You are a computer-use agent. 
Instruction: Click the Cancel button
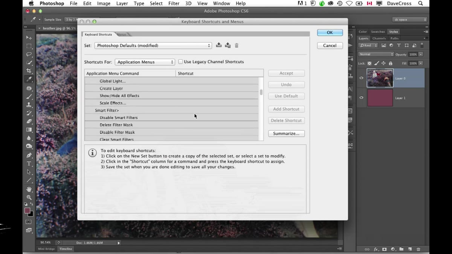pos(330,45)
